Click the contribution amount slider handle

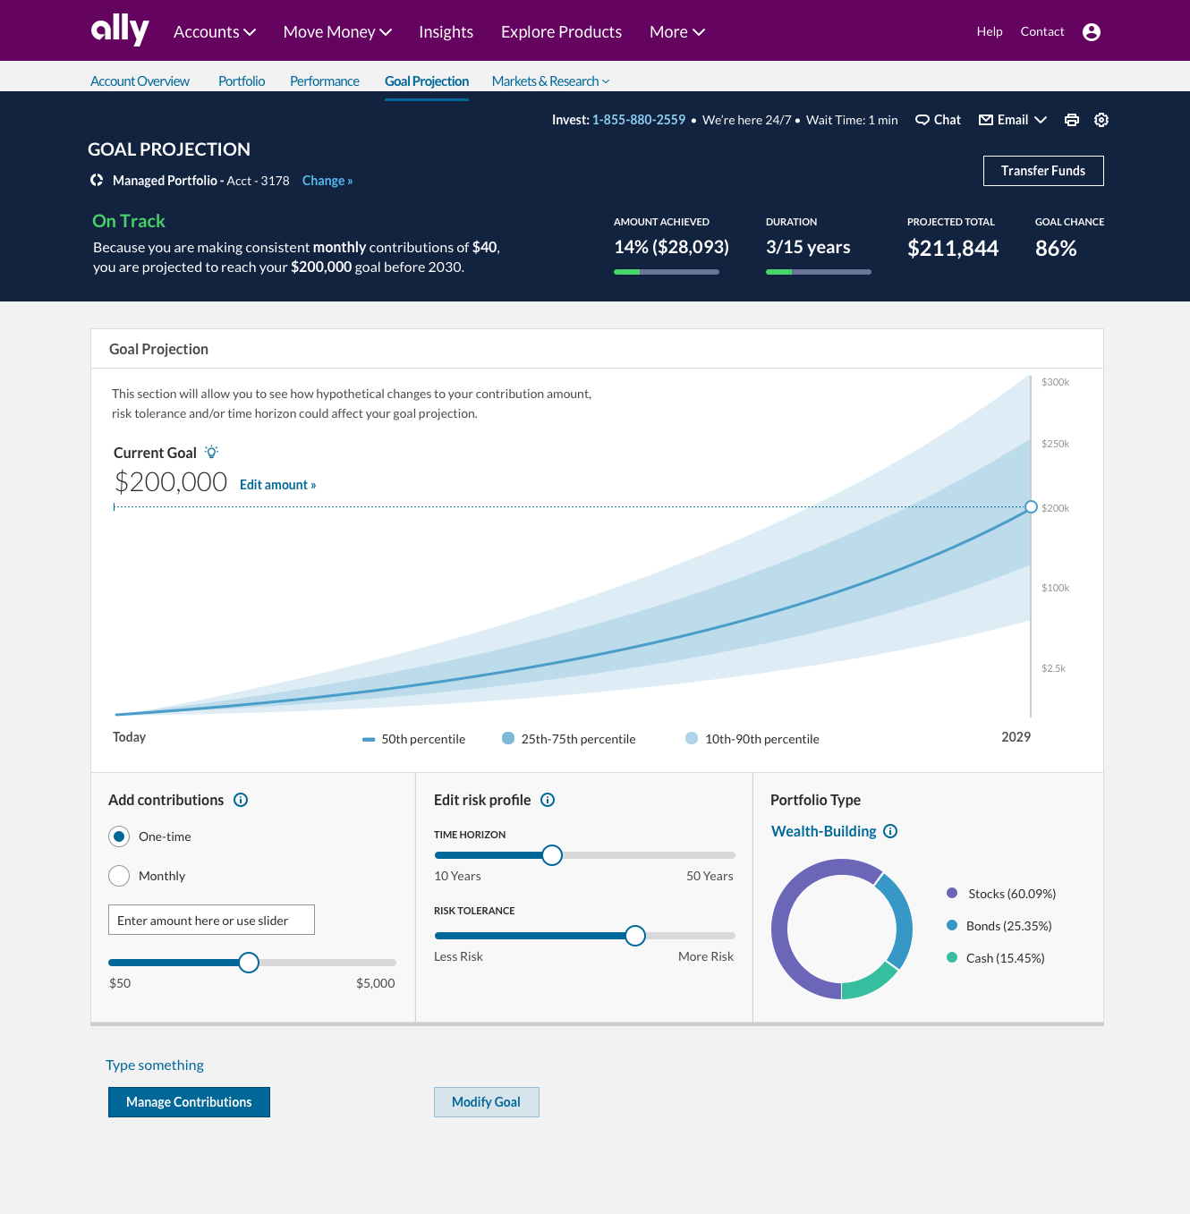pos(249,963)
